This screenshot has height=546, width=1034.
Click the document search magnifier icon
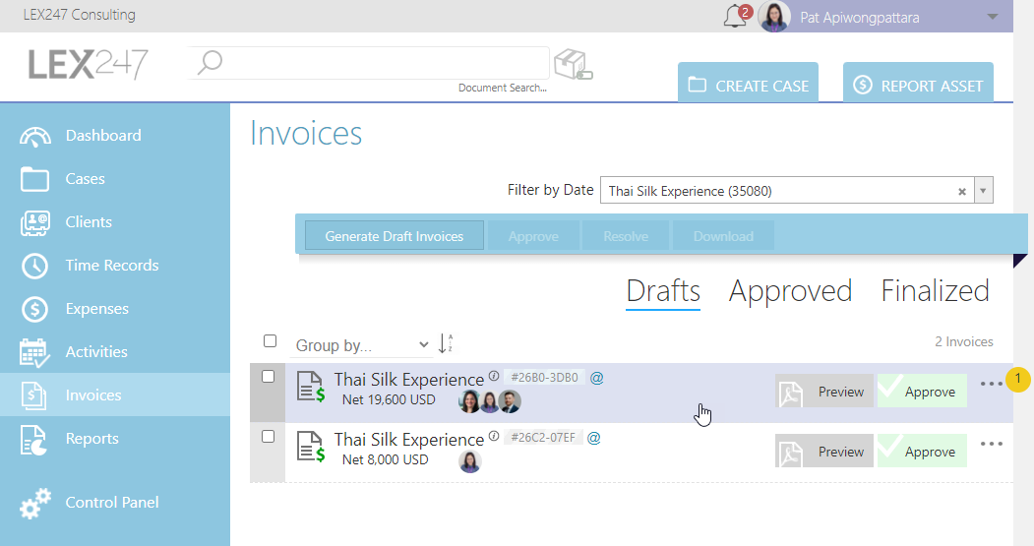tap(211, 63)
